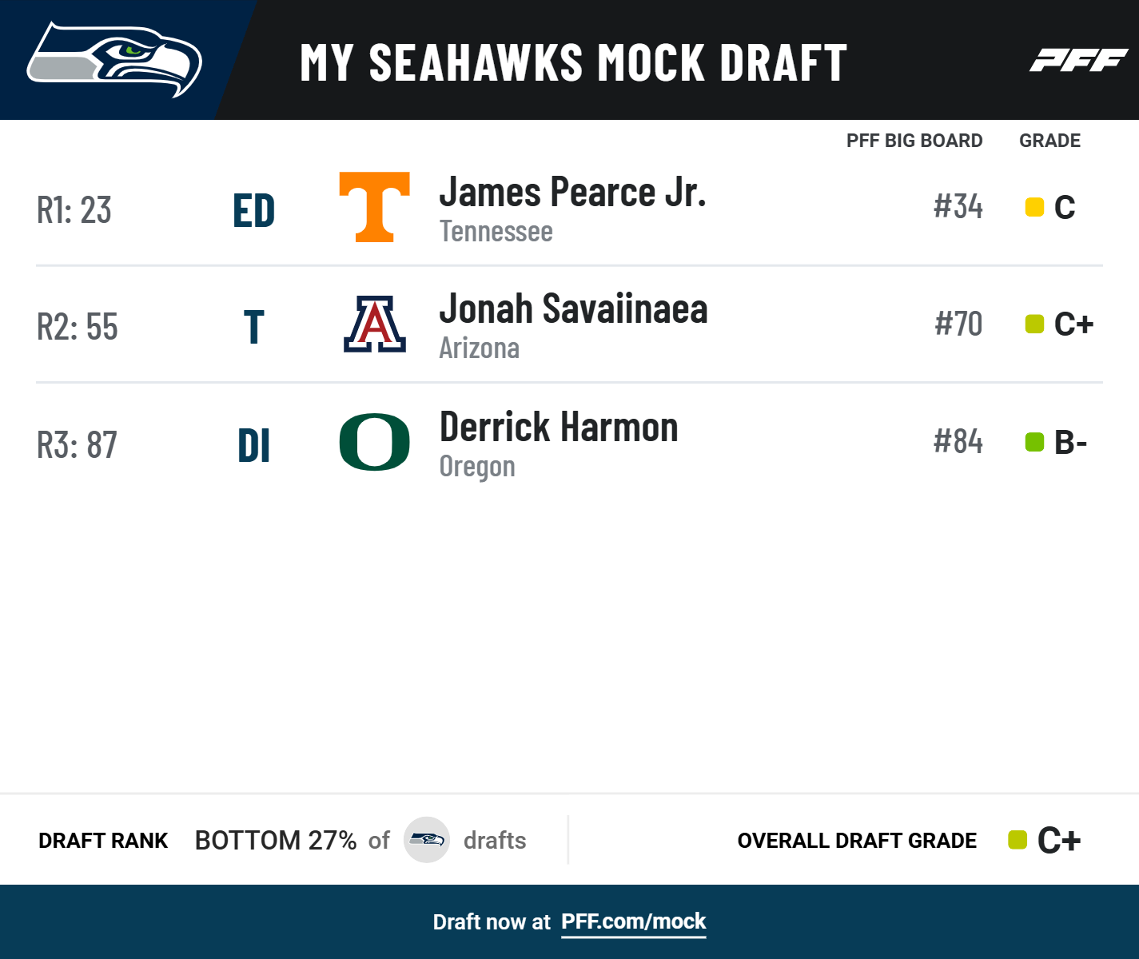Click the Arizona Wildcats A logo
This screenshot has height=959, width=1139.
[x=374, y=324]
